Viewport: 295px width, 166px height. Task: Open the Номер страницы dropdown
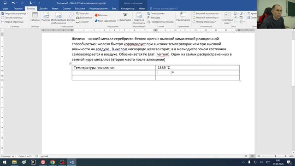coord(204,22)
